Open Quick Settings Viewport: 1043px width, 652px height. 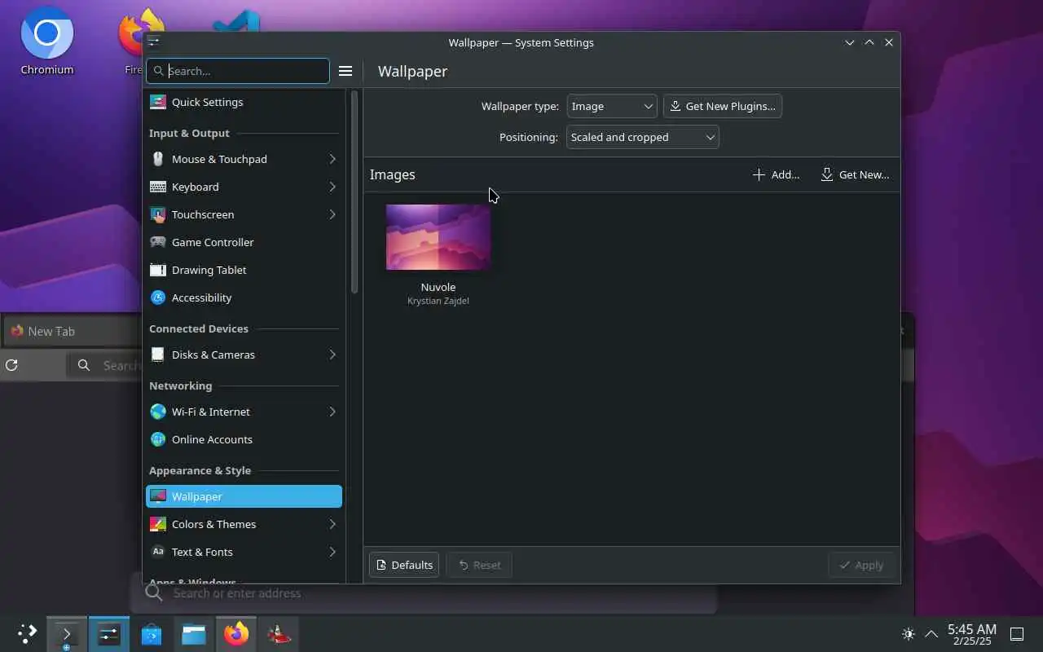244,102
